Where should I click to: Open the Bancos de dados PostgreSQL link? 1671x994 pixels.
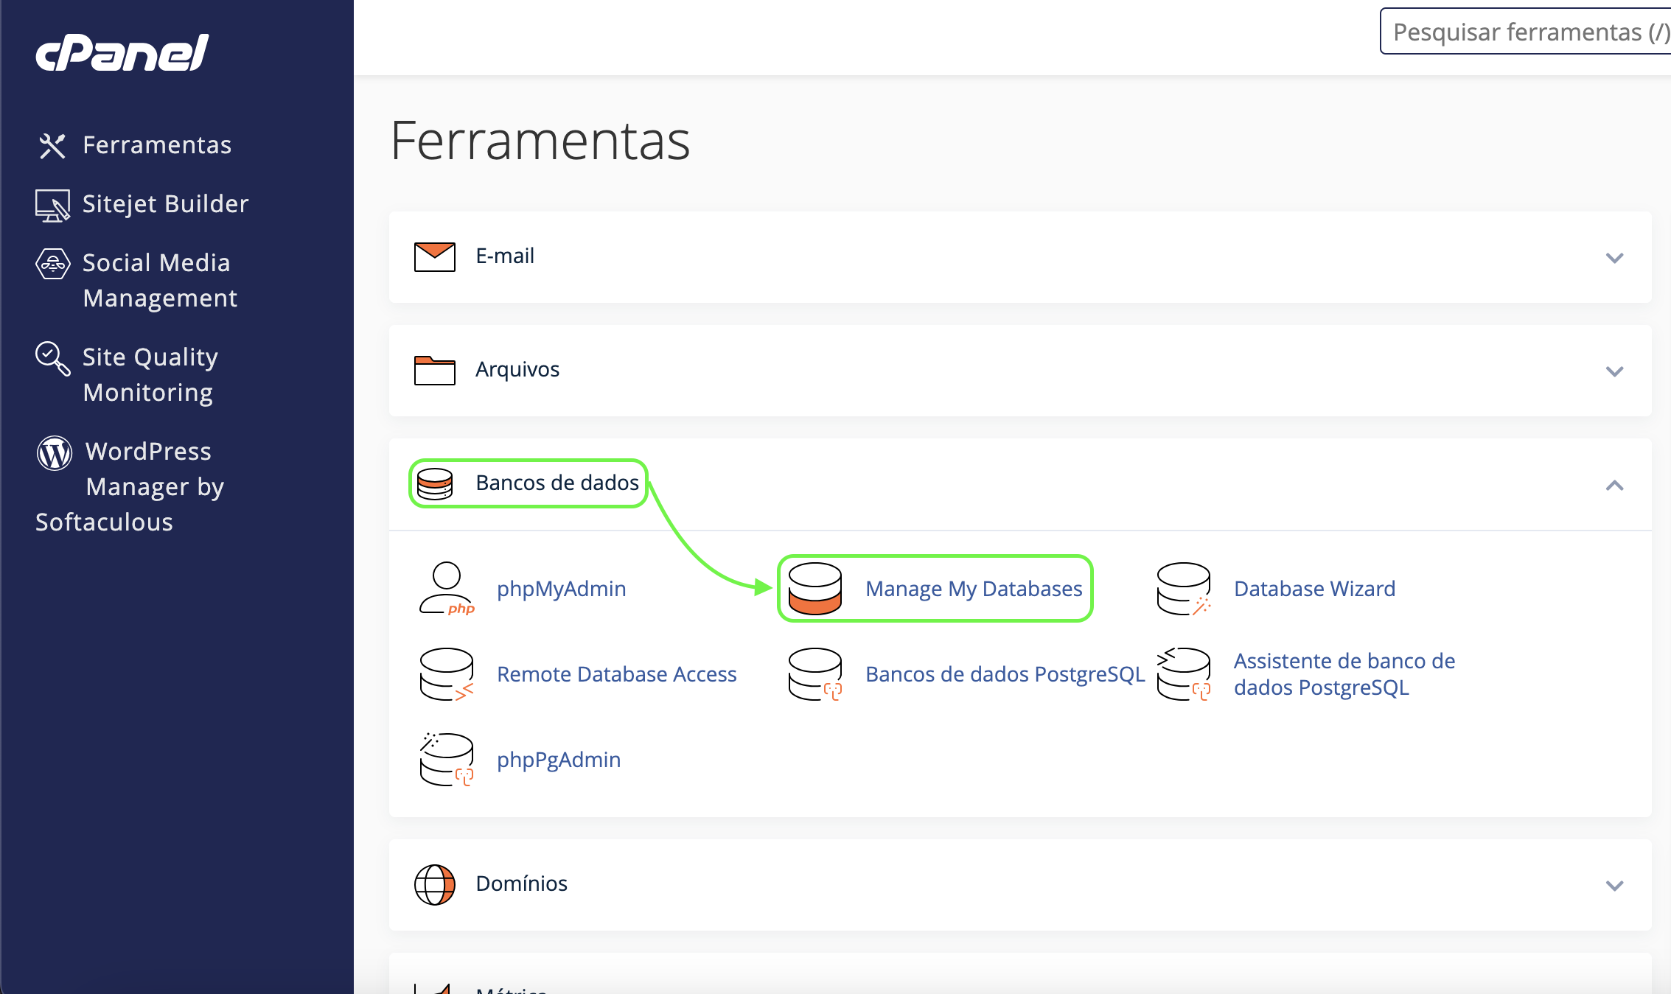click(1005, 674)
